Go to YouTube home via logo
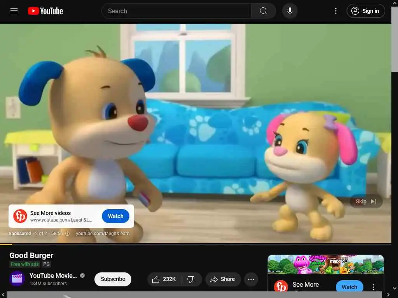398x298 pixels. pyautogui.click(x=45, y=11)
